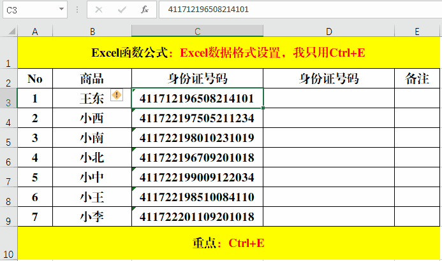Click empty column D cell in 王东 row

[x=328, y=98]
